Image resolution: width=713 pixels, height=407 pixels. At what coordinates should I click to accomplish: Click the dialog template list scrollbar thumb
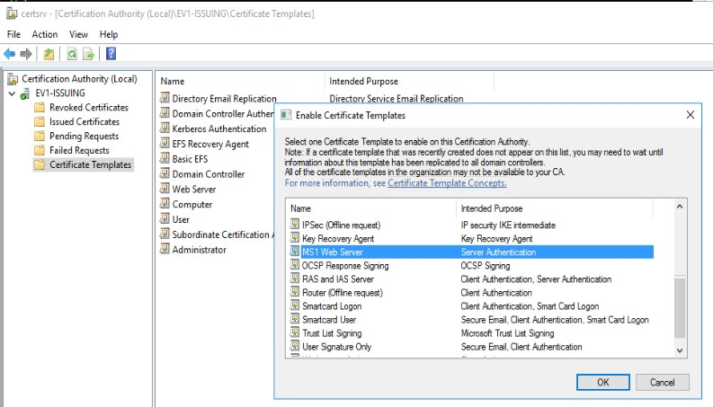[x=680, y=308]
